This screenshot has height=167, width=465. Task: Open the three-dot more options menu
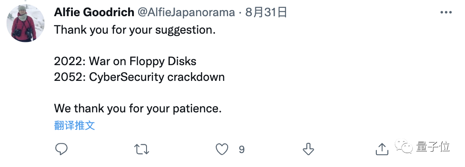click(446, 13)
